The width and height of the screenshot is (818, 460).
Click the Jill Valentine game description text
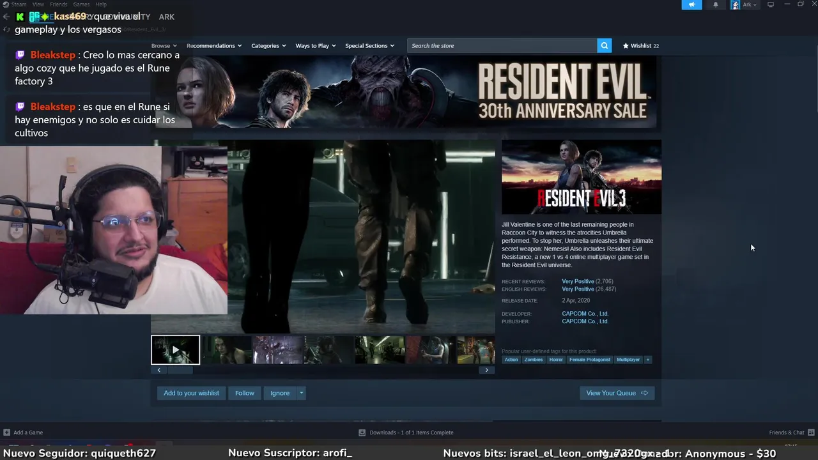point(578,245)
